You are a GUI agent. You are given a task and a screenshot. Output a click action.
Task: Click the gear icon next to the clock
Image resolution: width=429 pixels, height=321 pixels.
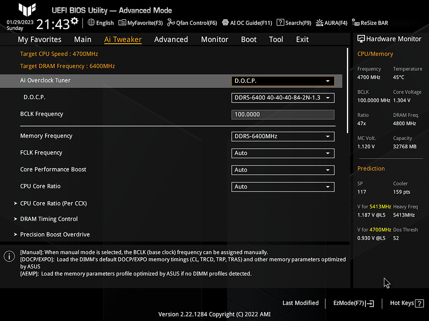pyautogui.click(x=74, y=21)
